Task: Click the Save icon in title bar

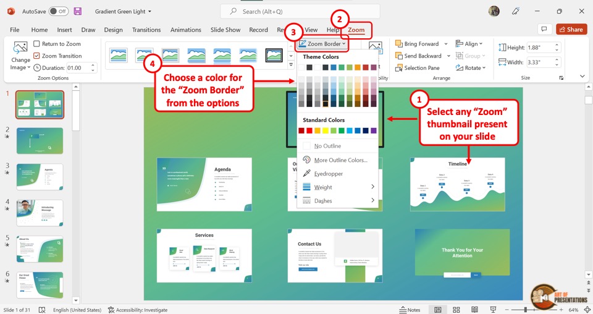Action: pos(78,11)
